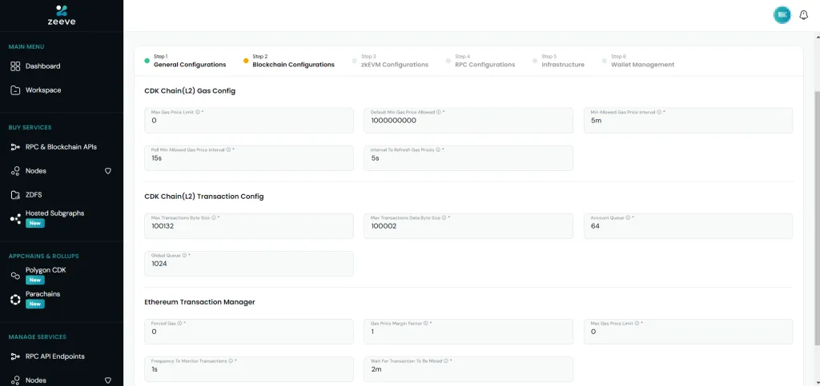Click the Global Queue input field
820x386 pixels.
248,265
